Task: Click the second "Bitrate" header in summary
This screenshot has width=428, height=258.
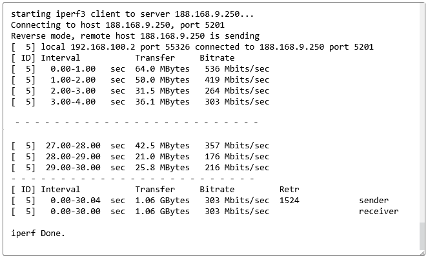Action: coord(217,190)
